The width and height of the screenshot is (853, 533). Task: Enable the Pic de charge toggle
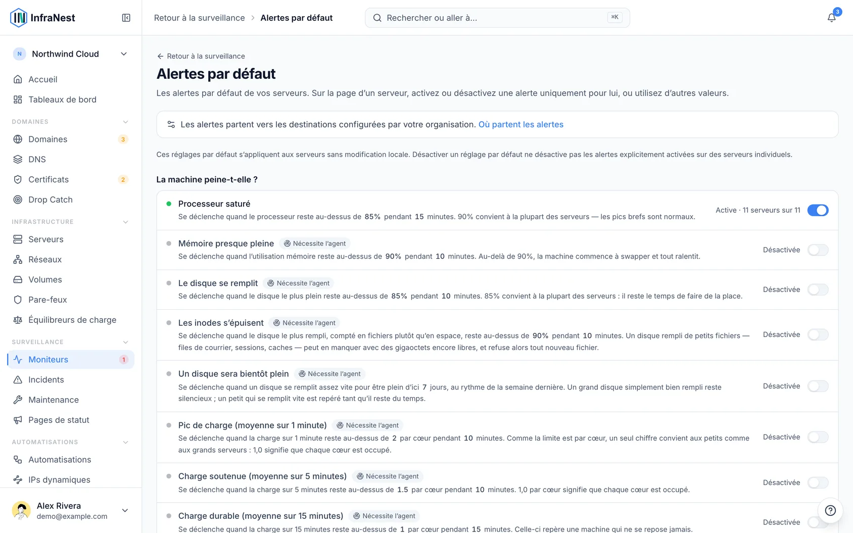818,437
